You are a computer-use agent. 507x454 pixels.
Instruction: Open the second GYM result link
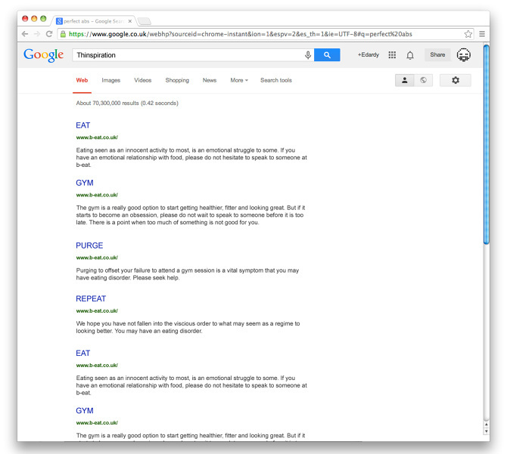pos(85,411)
